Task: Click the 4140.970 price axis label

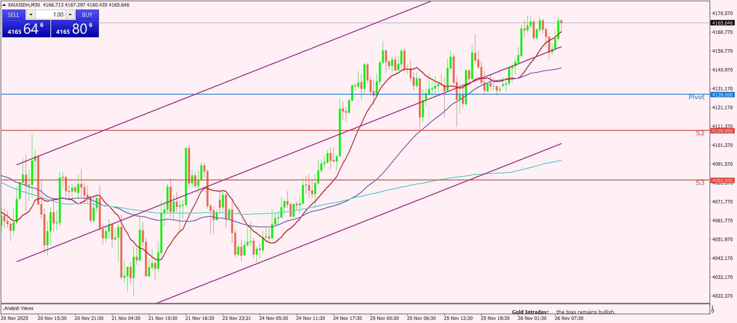Action: 722,70
